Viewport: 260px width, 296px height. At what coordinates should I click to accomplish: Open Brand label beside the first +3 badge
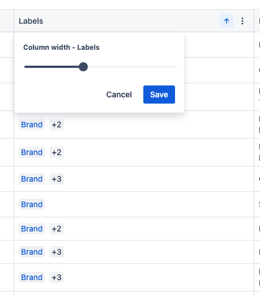(32, 179)
